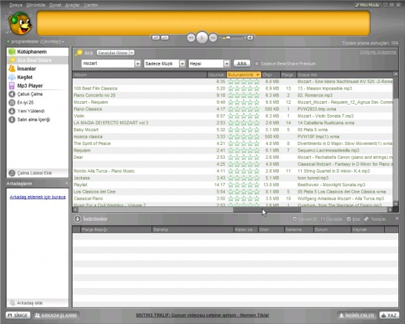Open the Dosya menu

point(16,5)
